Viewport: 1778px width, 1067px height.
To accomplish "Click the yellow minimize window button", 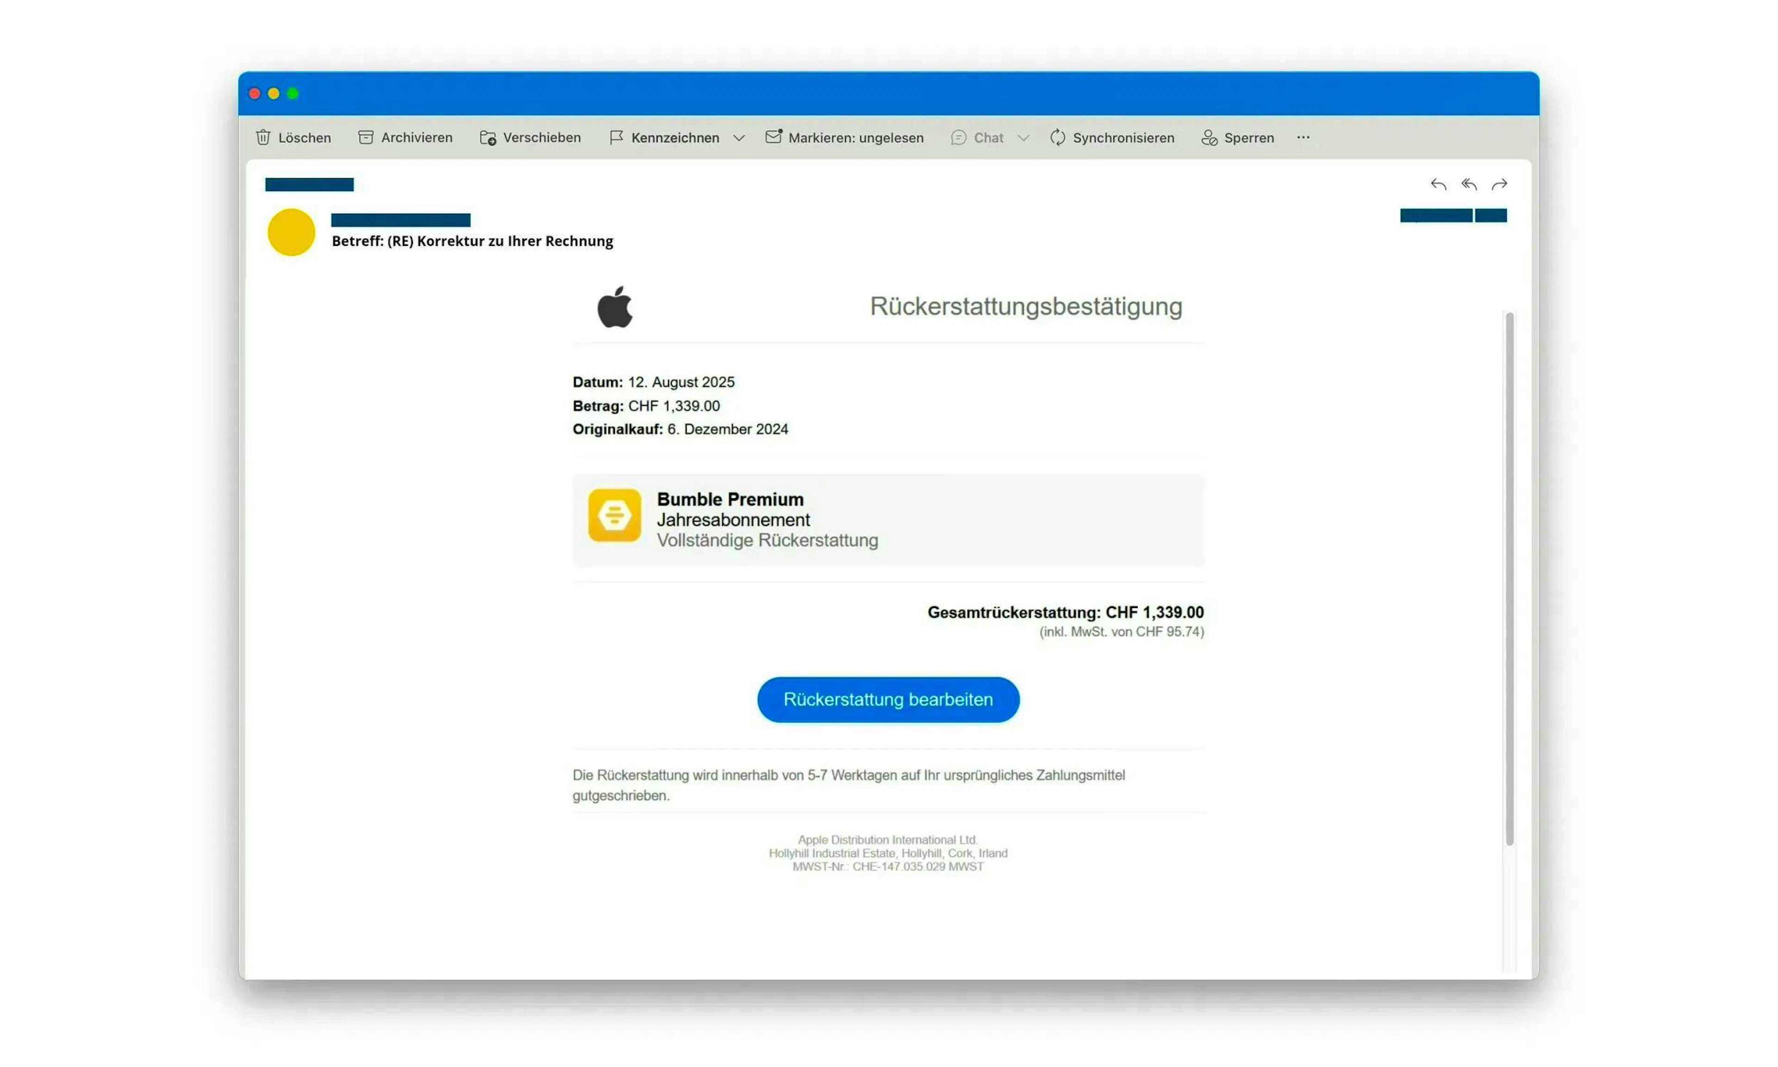I will [273, 94].
